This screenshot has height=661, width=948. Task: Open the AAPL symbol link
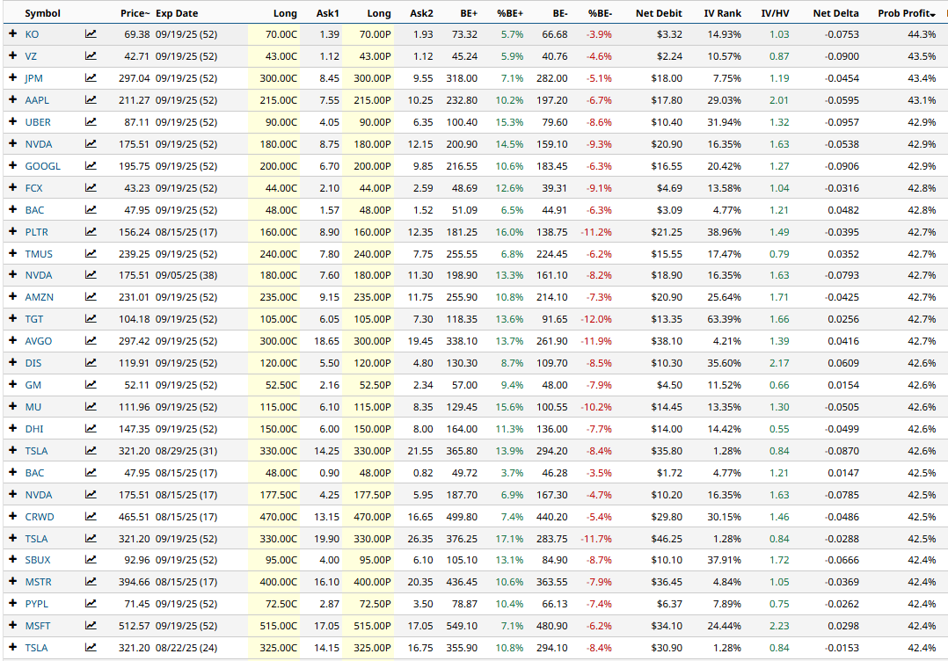click(37, 100)
